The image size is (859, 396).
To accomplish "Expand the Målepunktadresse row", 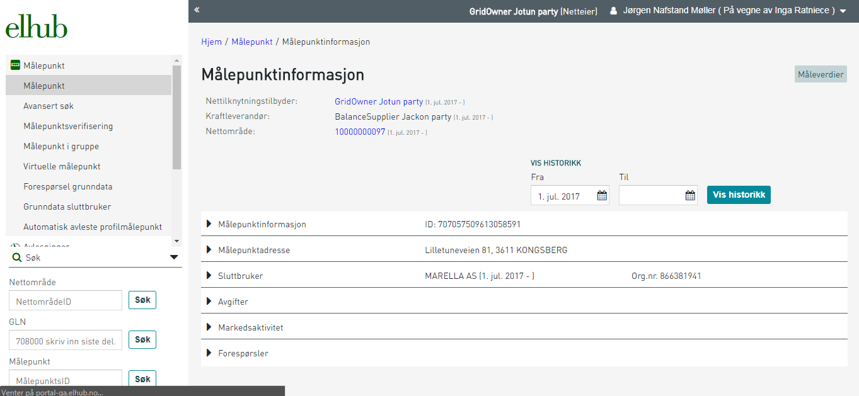I will 524,250.
